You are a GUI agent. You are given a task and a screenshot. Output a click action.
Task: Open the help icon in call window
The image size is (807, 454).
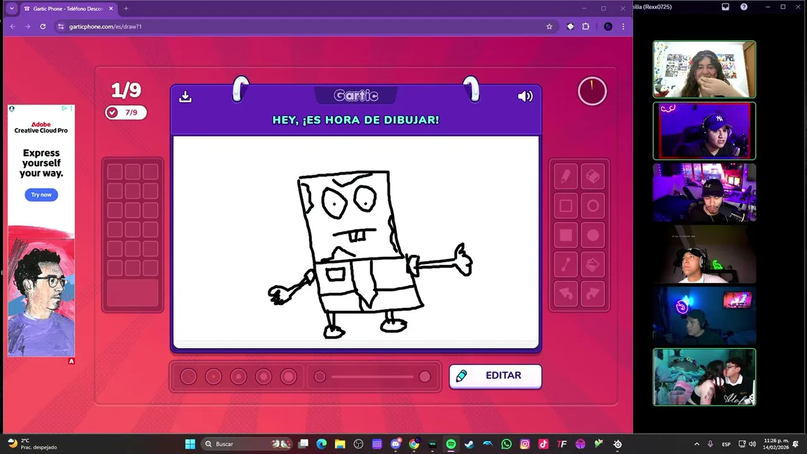[744, 7]
